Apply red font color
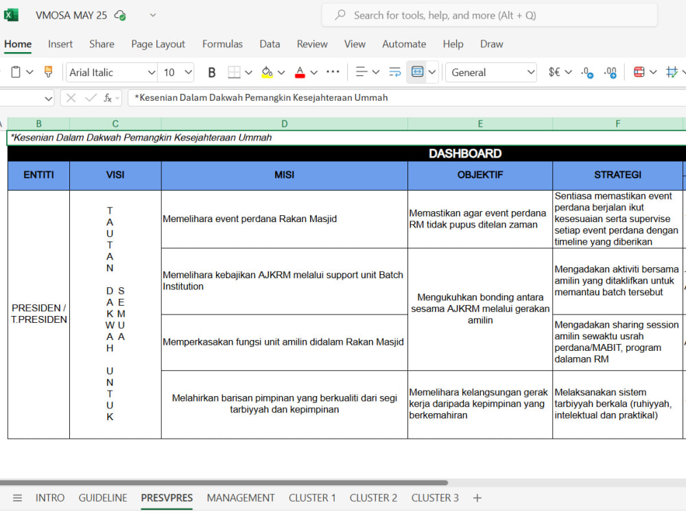Image resolution: width=686 pixels, height=514 pixels. pyautogui.click(x=300, y=72)
